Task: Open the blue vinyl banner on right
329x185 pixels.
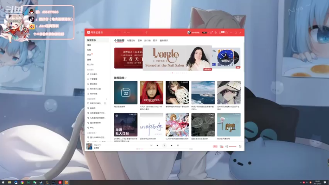Action: (226, 58)
